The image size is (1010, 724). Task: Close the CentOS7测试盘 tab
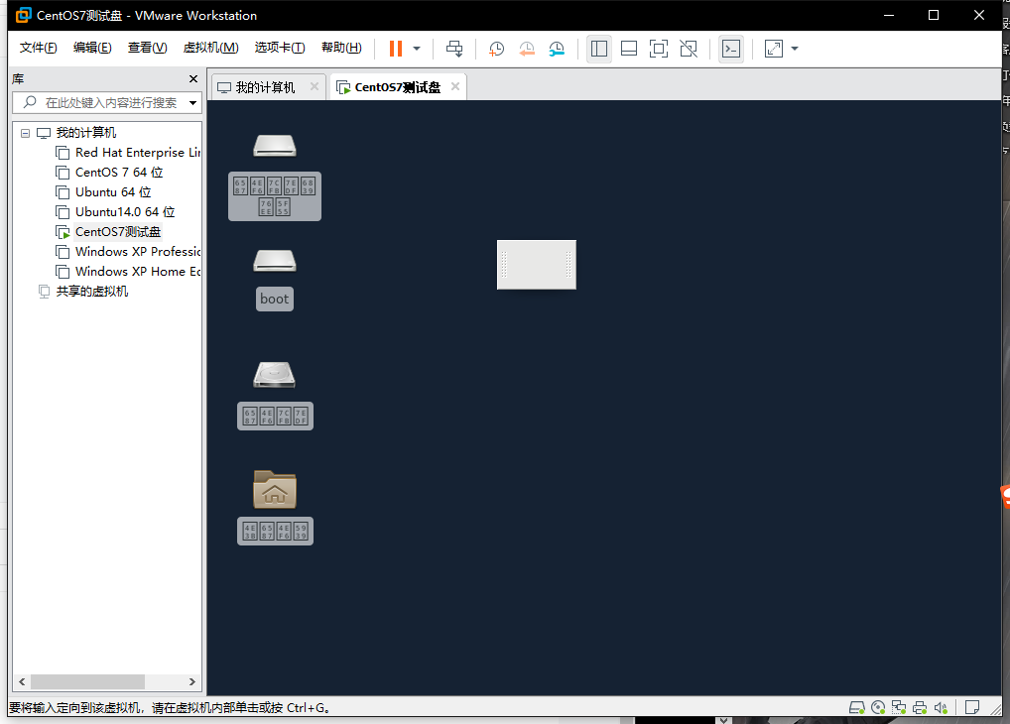tap(455, 86)
